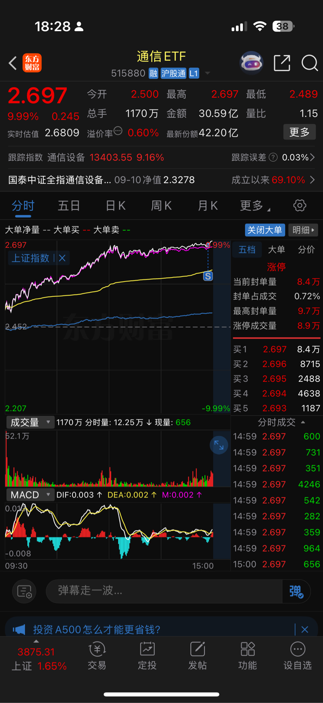Tap the 实时估值 2.6809 value

point(62,133)
